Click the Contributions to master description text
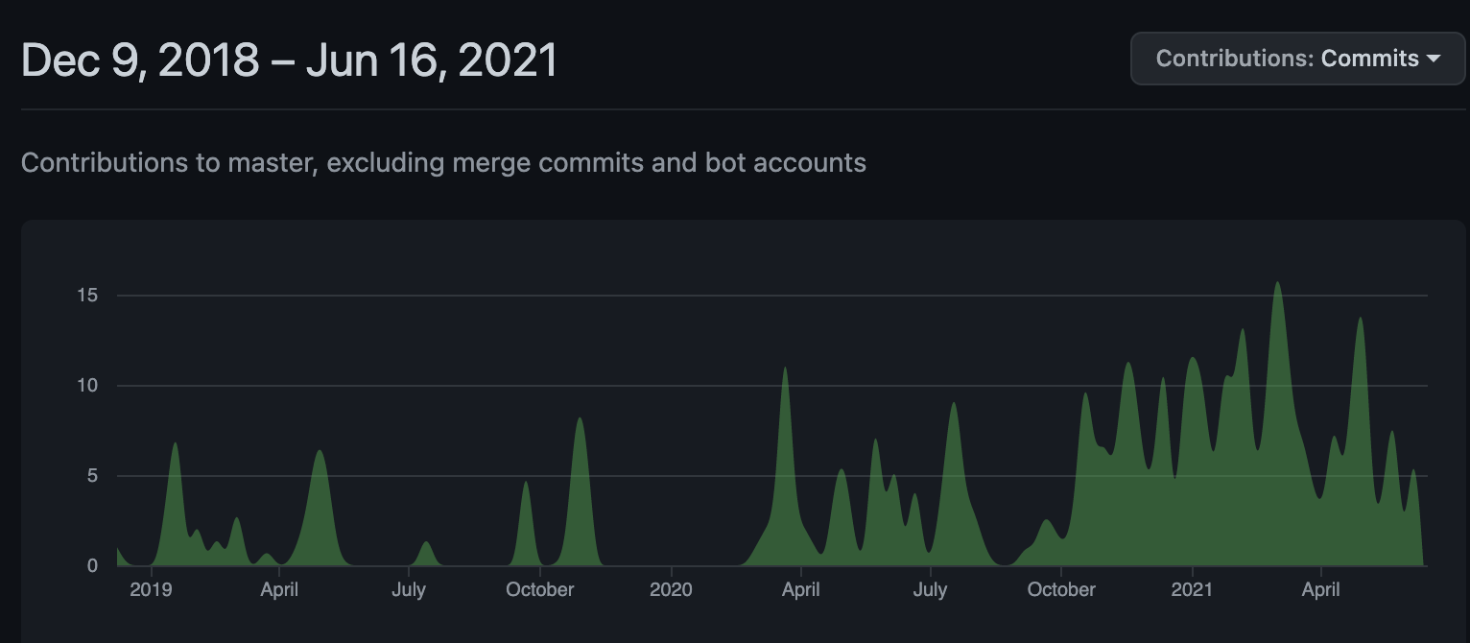 (443, 163)
